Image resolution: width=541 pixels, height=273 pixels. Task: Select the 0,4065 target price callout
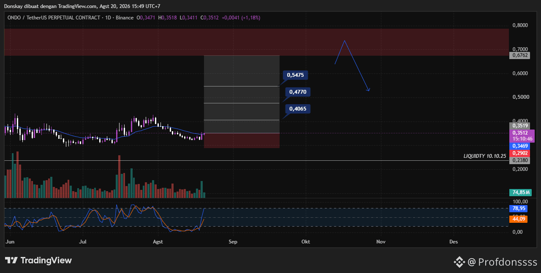(x=298, y=109)
